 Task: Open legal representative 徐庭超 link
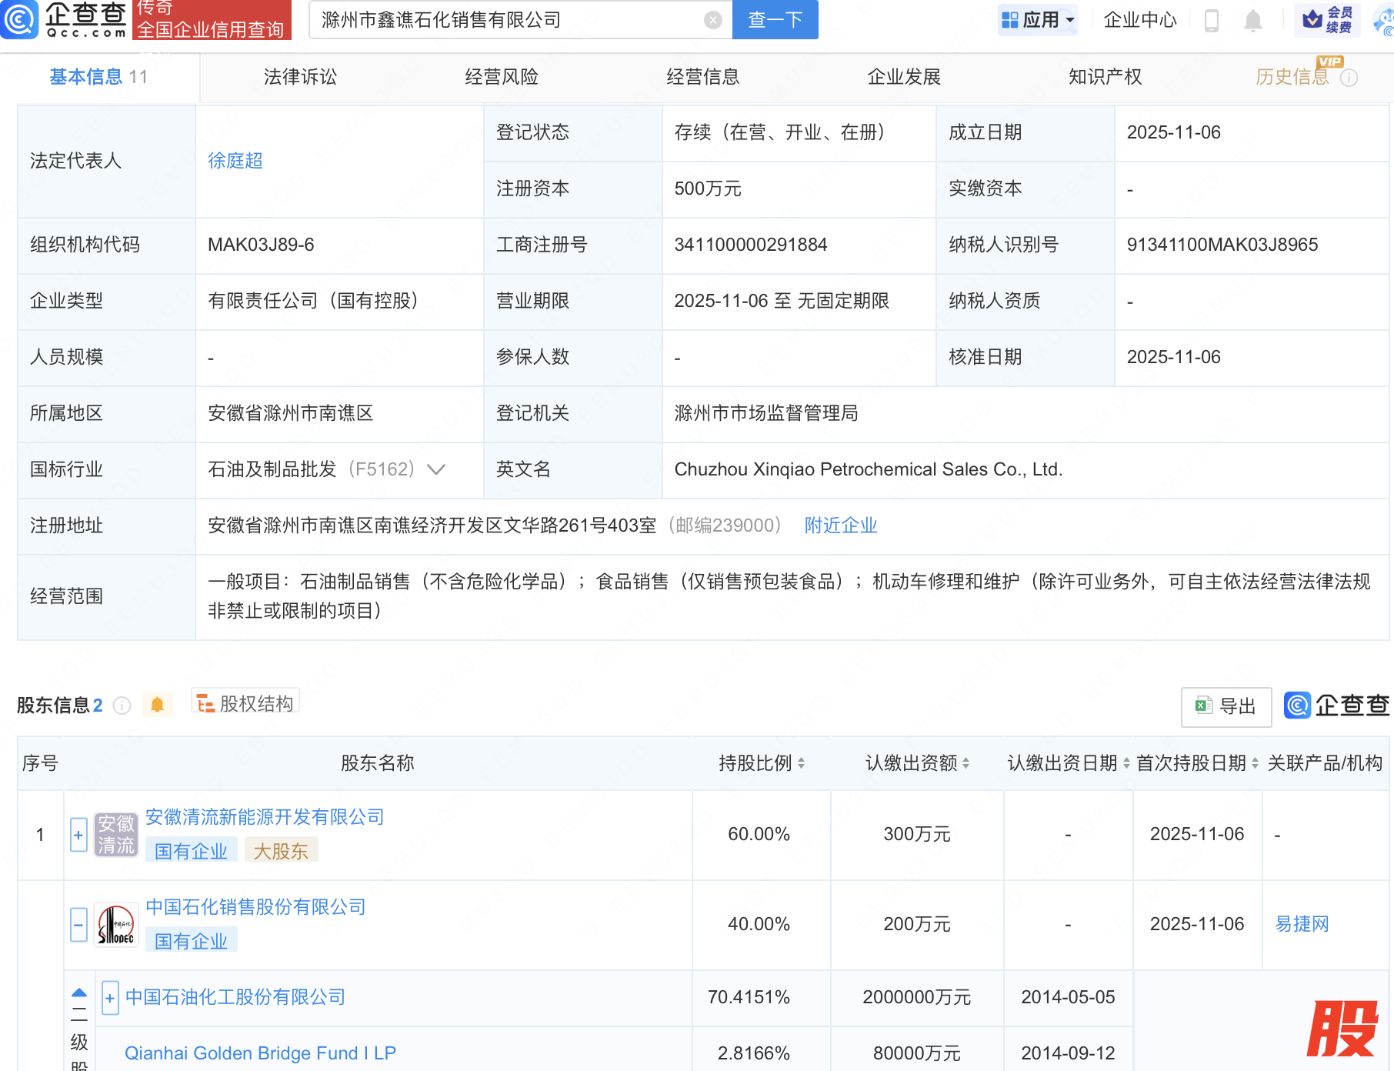pos(235,161)
